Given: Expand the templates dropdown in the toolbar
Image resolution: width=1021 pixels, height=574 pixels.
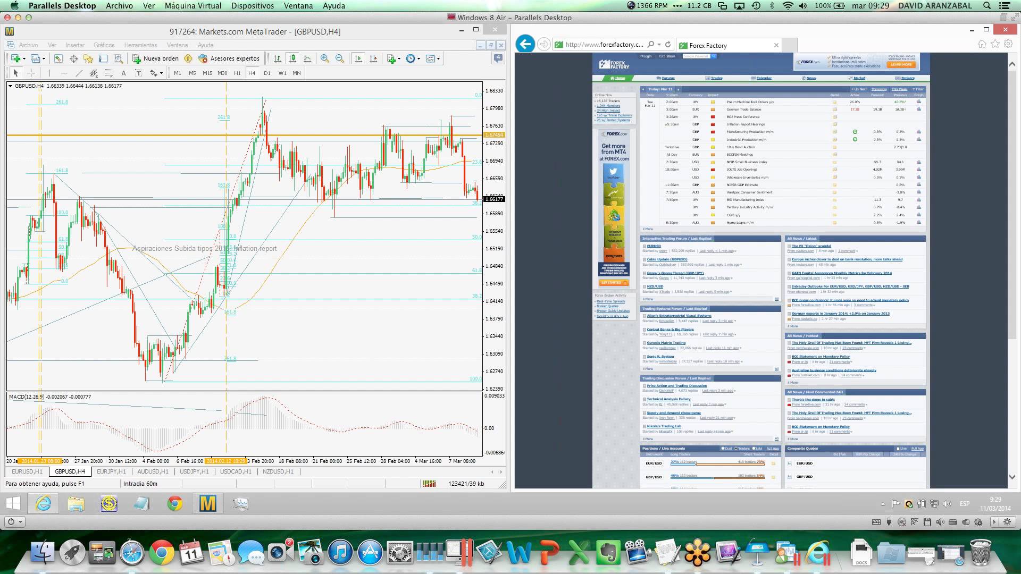Looking at the screenshot, I should (438, 58).
